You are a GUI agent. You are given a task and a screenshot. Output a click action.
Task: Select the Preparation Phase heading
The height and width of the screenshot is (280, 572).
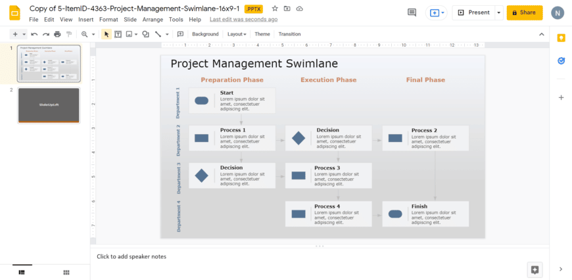tap(232, 80)
